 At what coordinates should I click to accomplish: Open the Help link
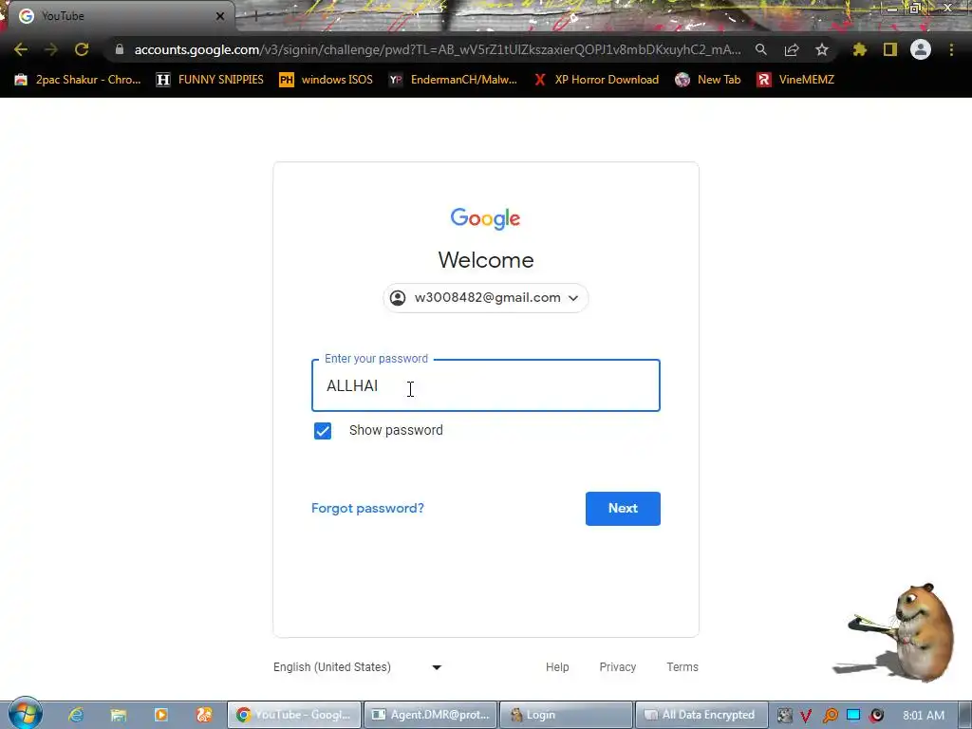click(557, 667)
